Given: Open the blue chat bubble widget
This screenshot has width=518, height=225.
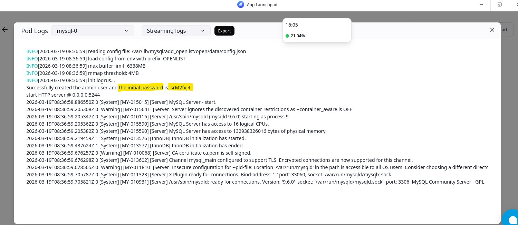Looking at the screenshot, I should tap(511, 218).
